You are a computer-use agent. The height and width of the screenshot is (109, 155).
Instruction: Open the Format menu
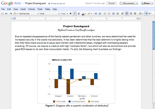point(31,9)
